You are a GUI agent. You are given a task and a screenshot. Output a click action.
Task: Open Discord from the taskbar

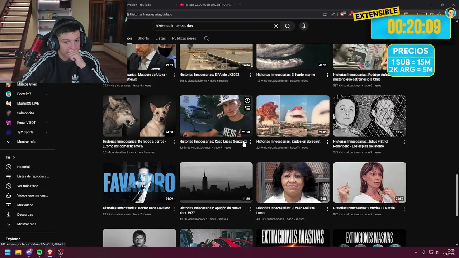point(29,252)
